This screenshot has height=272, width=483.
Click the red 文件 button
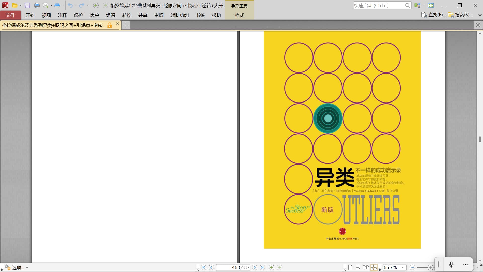click(10, 15)
